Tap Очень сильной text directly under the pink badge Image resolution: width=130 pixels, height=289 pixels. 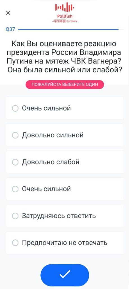(x=46, y=108)
